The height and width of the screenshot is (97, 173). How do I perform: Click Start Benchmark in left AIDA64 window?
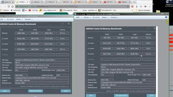(35, 91)
